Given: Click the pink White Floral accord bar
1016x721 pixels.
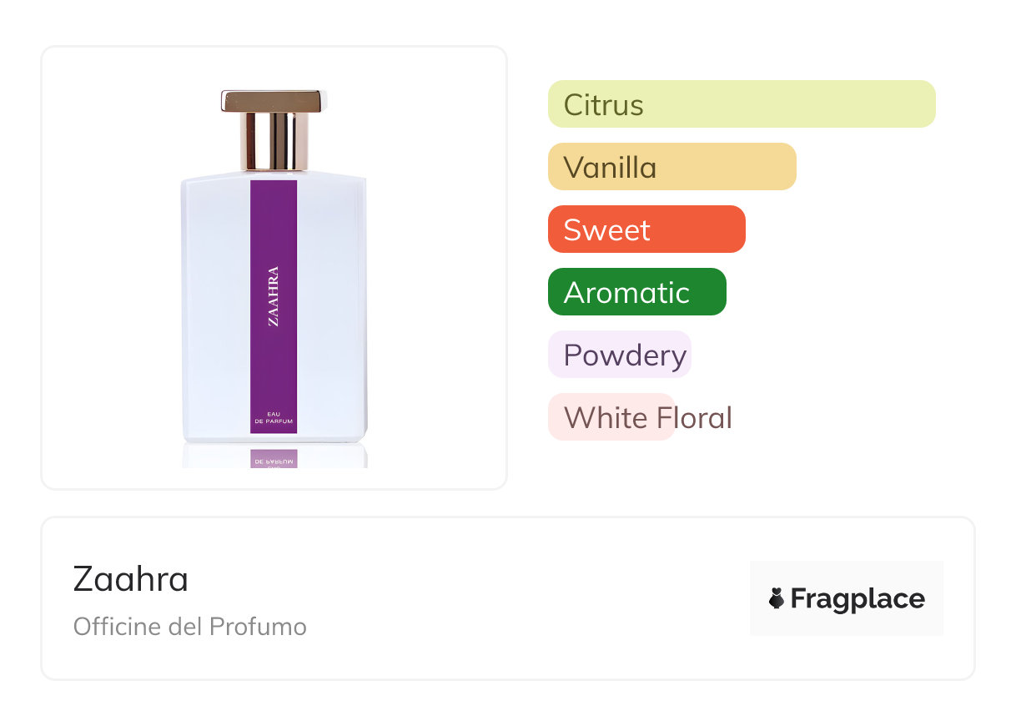Looking at the screenshot, I should [x=611, y=417].
